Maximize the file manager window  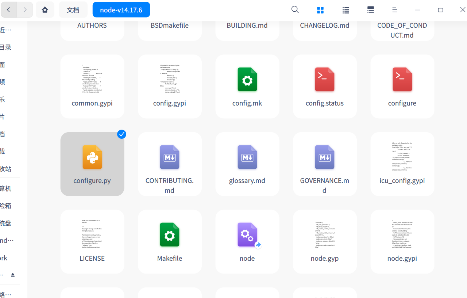(440, 10)
